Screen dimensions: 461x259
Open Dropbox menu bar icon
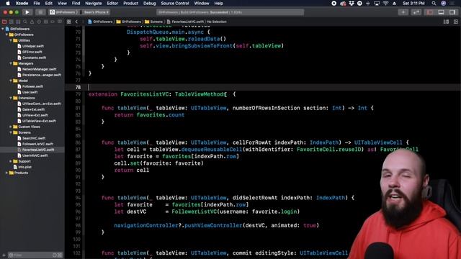click(352, 3)
